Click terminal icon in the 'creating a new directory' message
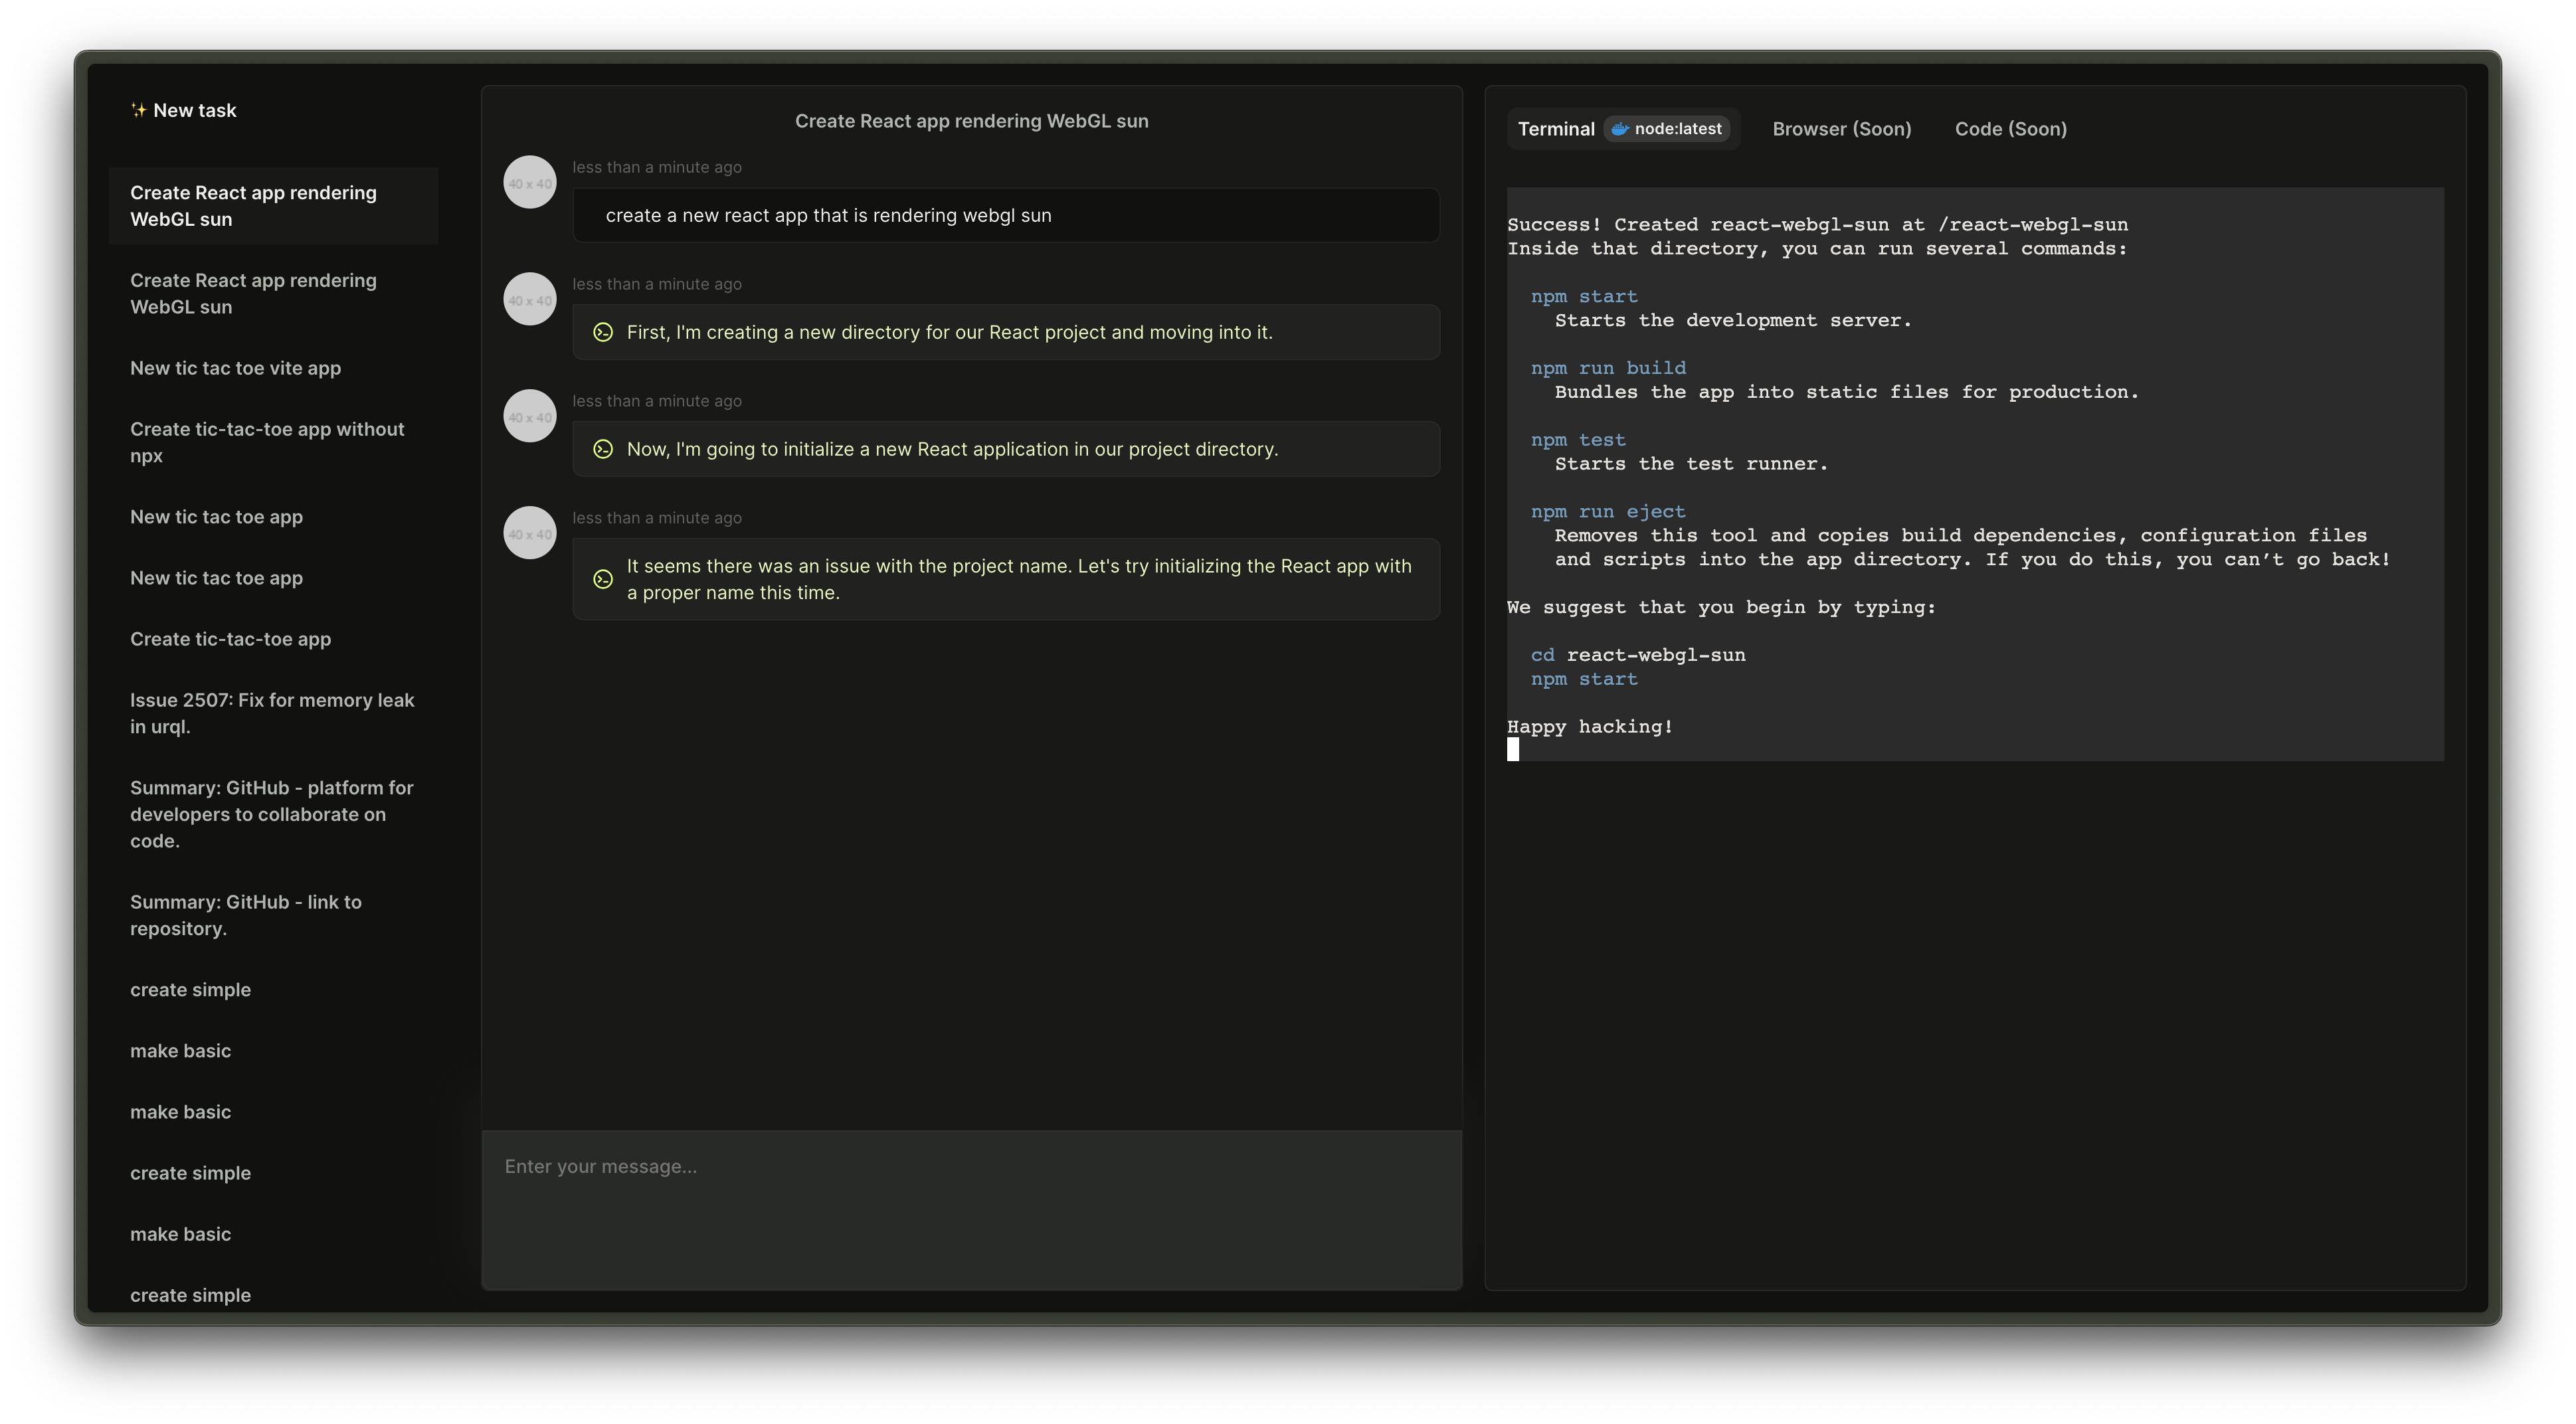Screen dimensions: 2576x1424 coord(603,333)
